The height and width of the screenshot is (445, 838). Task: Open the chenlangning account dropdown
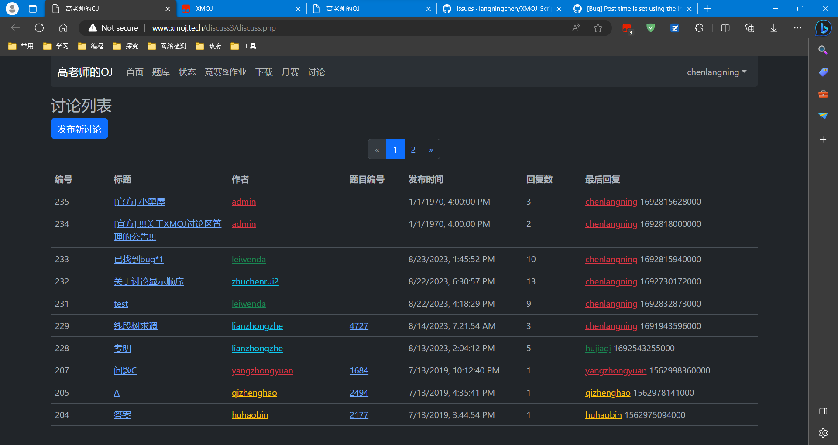tap(716, 72)
